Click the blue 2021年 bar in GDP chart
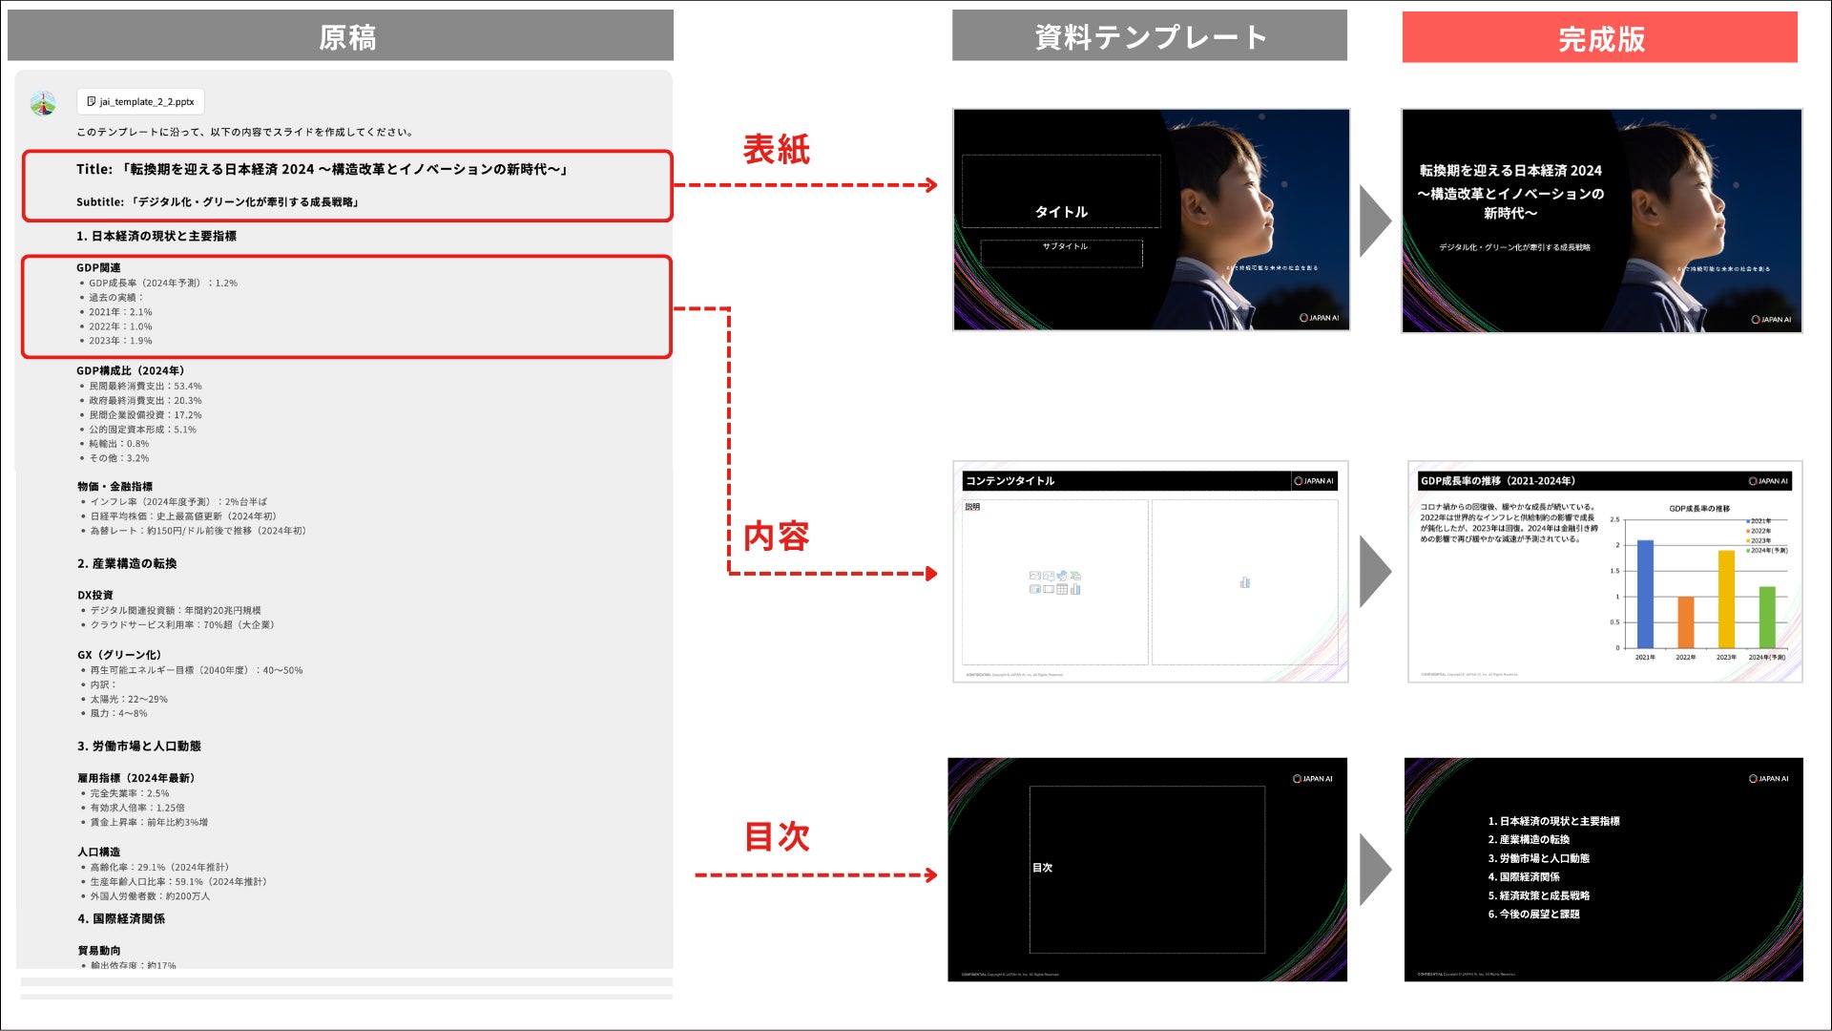 tap(1645, 594)
